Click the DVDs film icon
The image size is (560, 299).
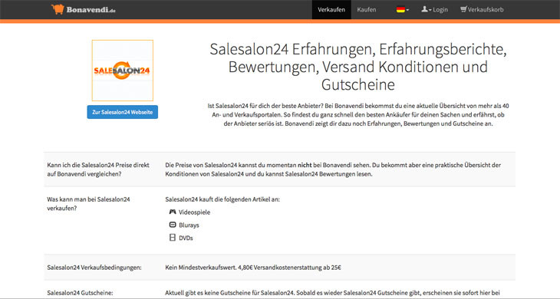point(173,238)
